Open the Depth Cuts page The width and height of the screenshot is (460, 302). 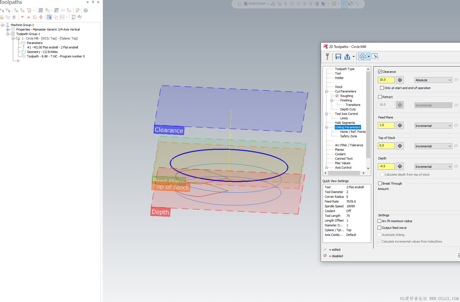pos(348,109)
